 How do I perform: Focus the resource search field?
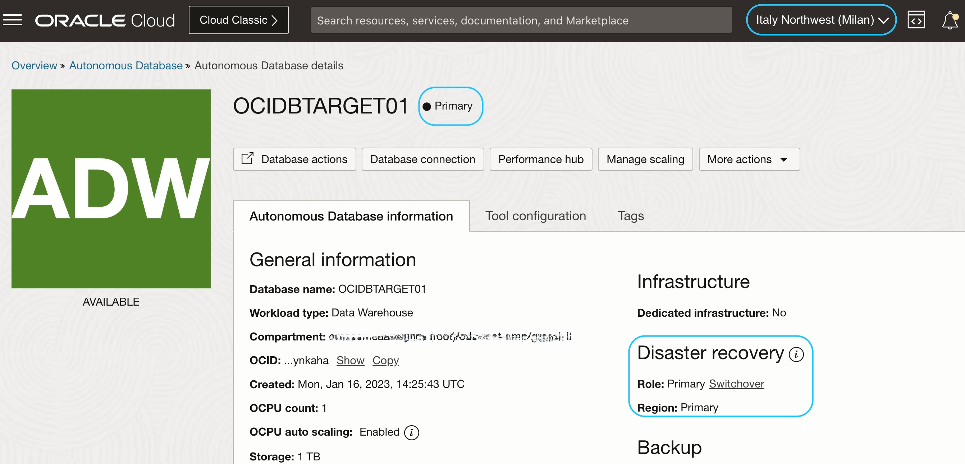pyautogui.click(x=521, y=20)
